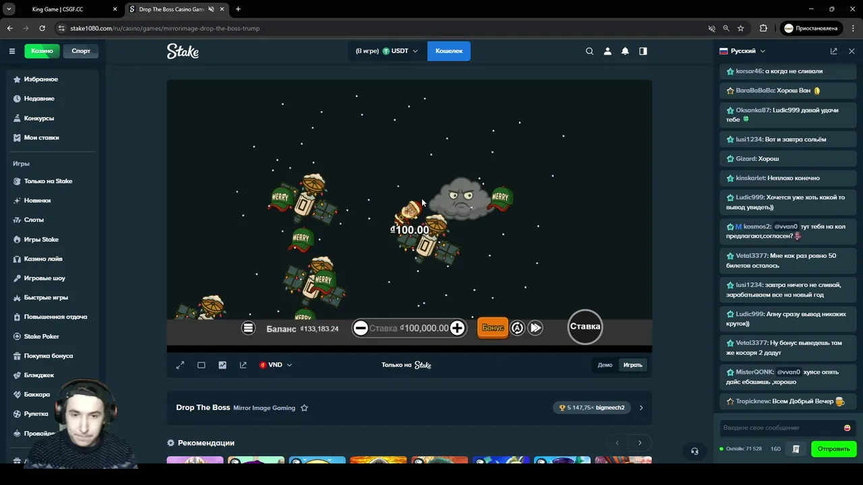
Task: Send chat message with Отправить
Action: [x=834, y=449]
